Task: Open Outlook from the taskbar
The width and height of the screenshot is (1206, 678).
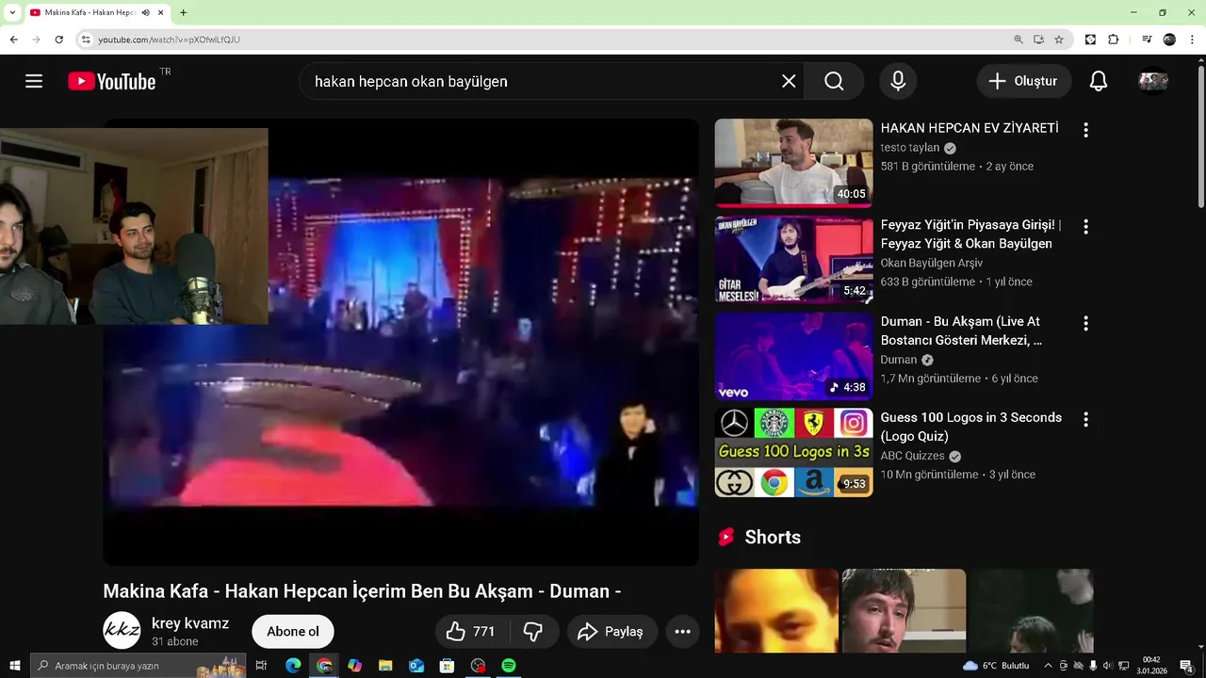Action: point(416,666)
